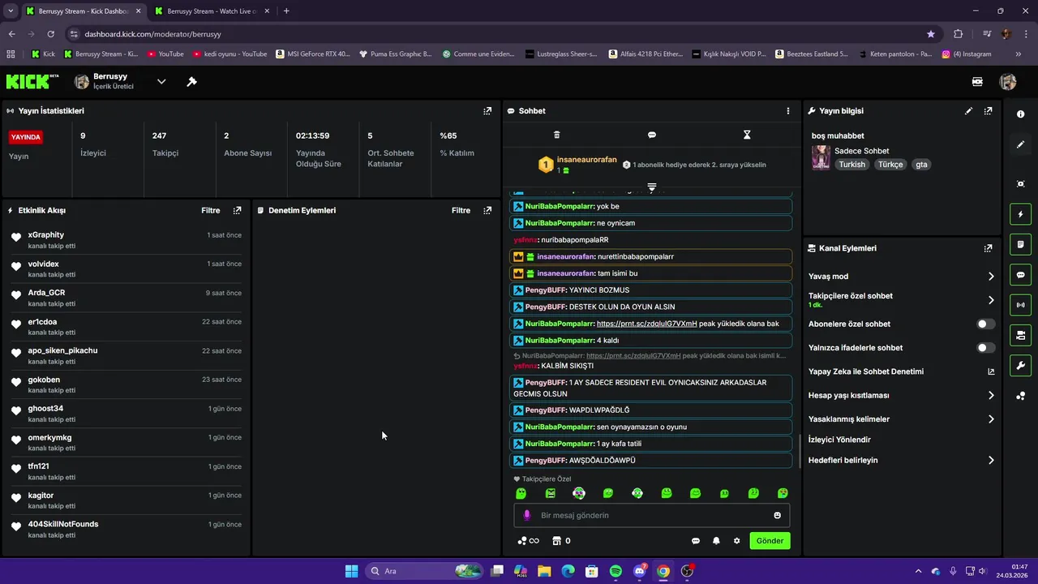Pop out the Yayın bilgisi panel
1038x584 pixels.
988,111
